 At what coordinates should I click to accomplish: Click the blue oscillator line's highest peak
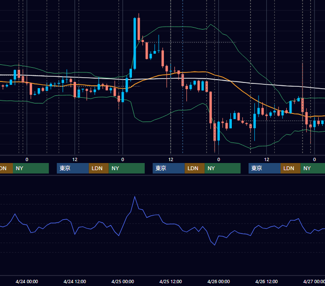(x=135, y=196)
